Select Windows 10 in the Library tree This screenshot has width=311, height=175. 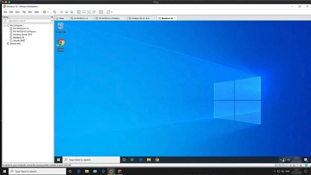tap(18, 37)
